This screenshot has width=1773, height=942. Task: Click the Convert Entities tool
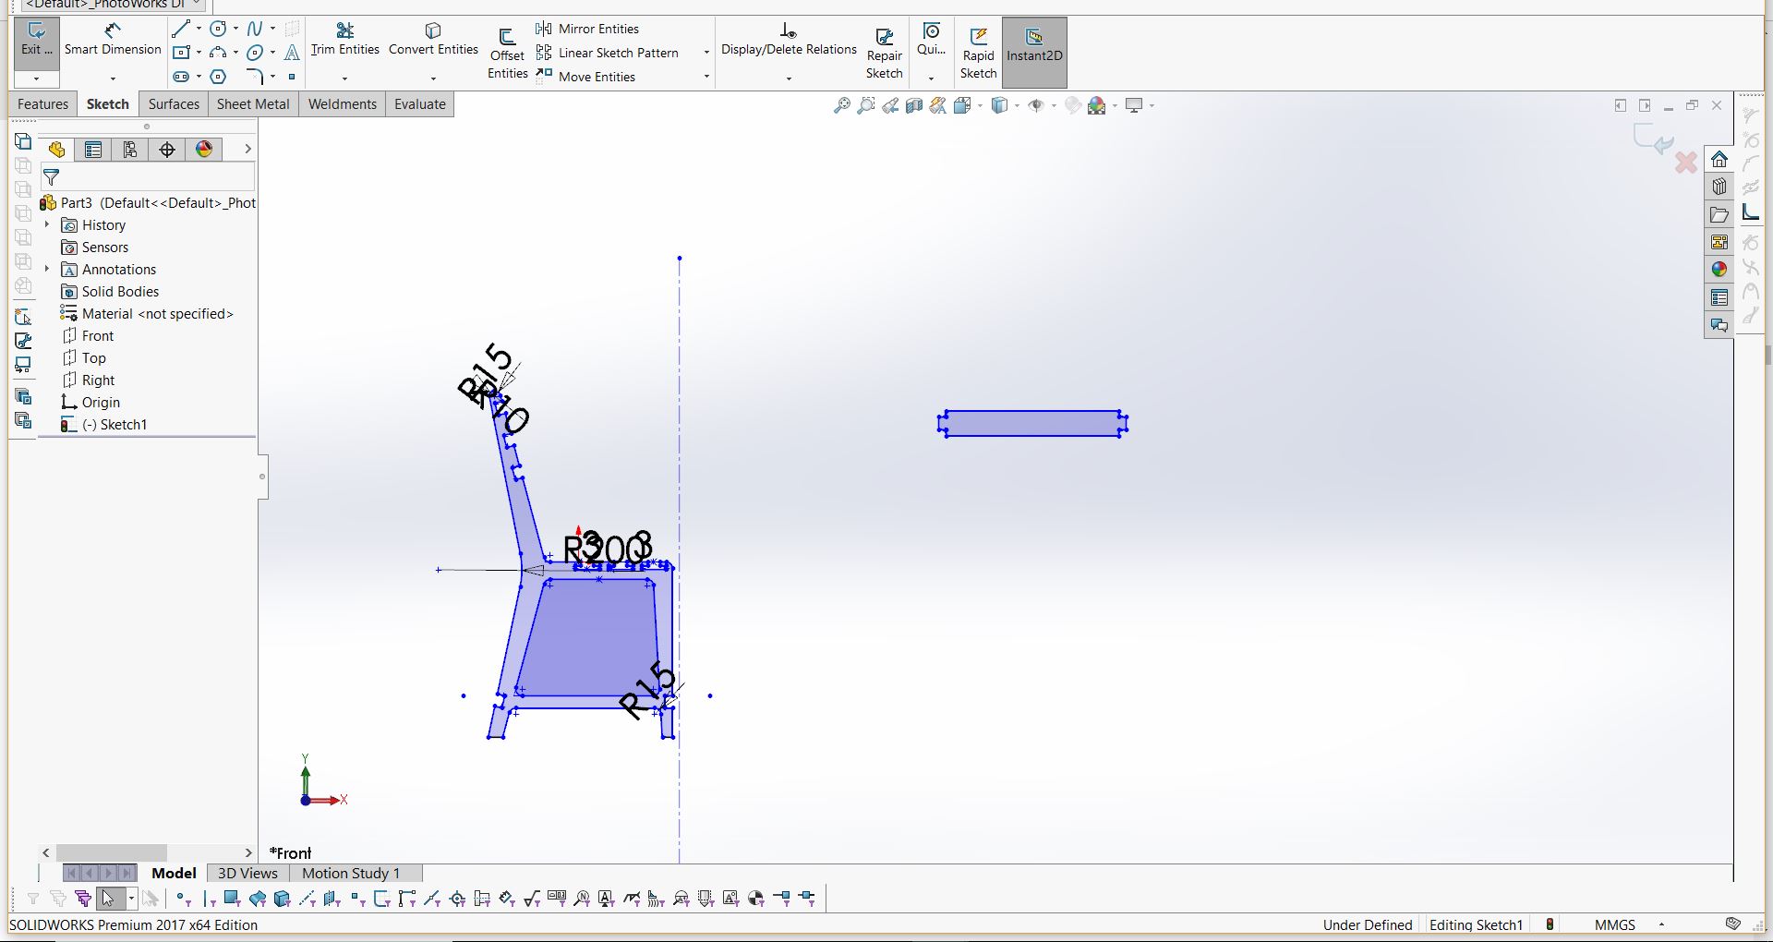[433, 39]
